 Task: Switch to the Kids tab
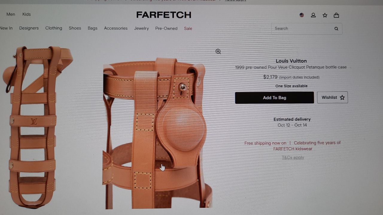point(27,14)
